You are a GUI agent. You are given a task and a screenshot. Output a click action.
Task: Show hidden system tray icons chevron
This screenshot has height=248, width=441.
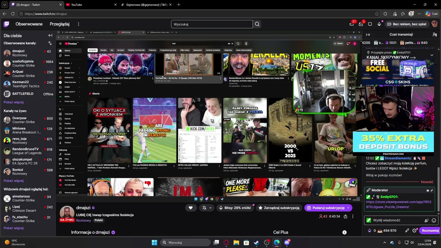(x=385, y=242)
